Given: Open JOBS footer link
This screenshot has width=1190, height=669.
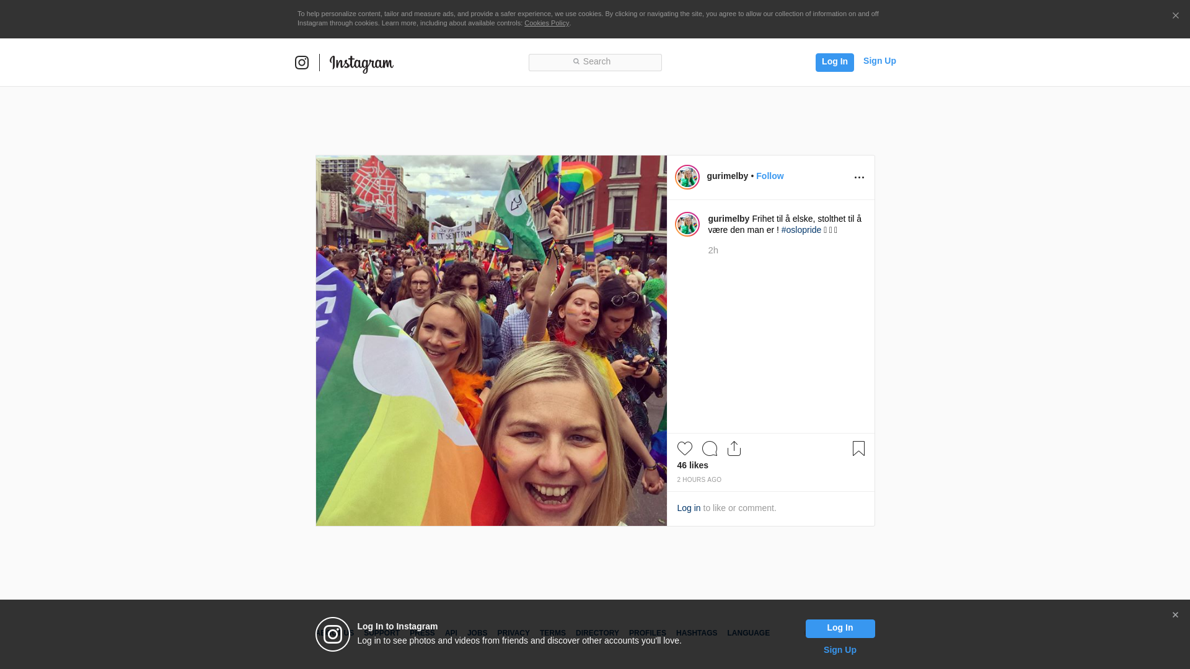Looking at the screenshot, I should click(477, 633).
